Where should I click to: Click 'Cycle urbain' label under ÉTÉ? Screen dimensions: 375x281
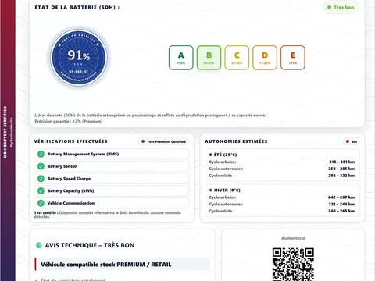coord(223,162)
